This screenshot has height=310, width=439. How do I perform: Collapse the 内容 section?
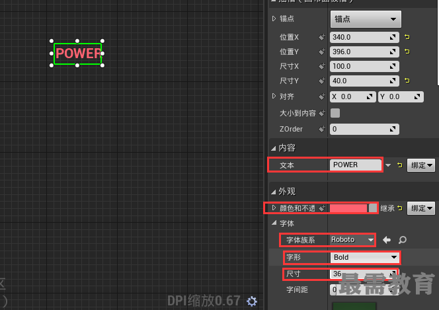(274, 148)
